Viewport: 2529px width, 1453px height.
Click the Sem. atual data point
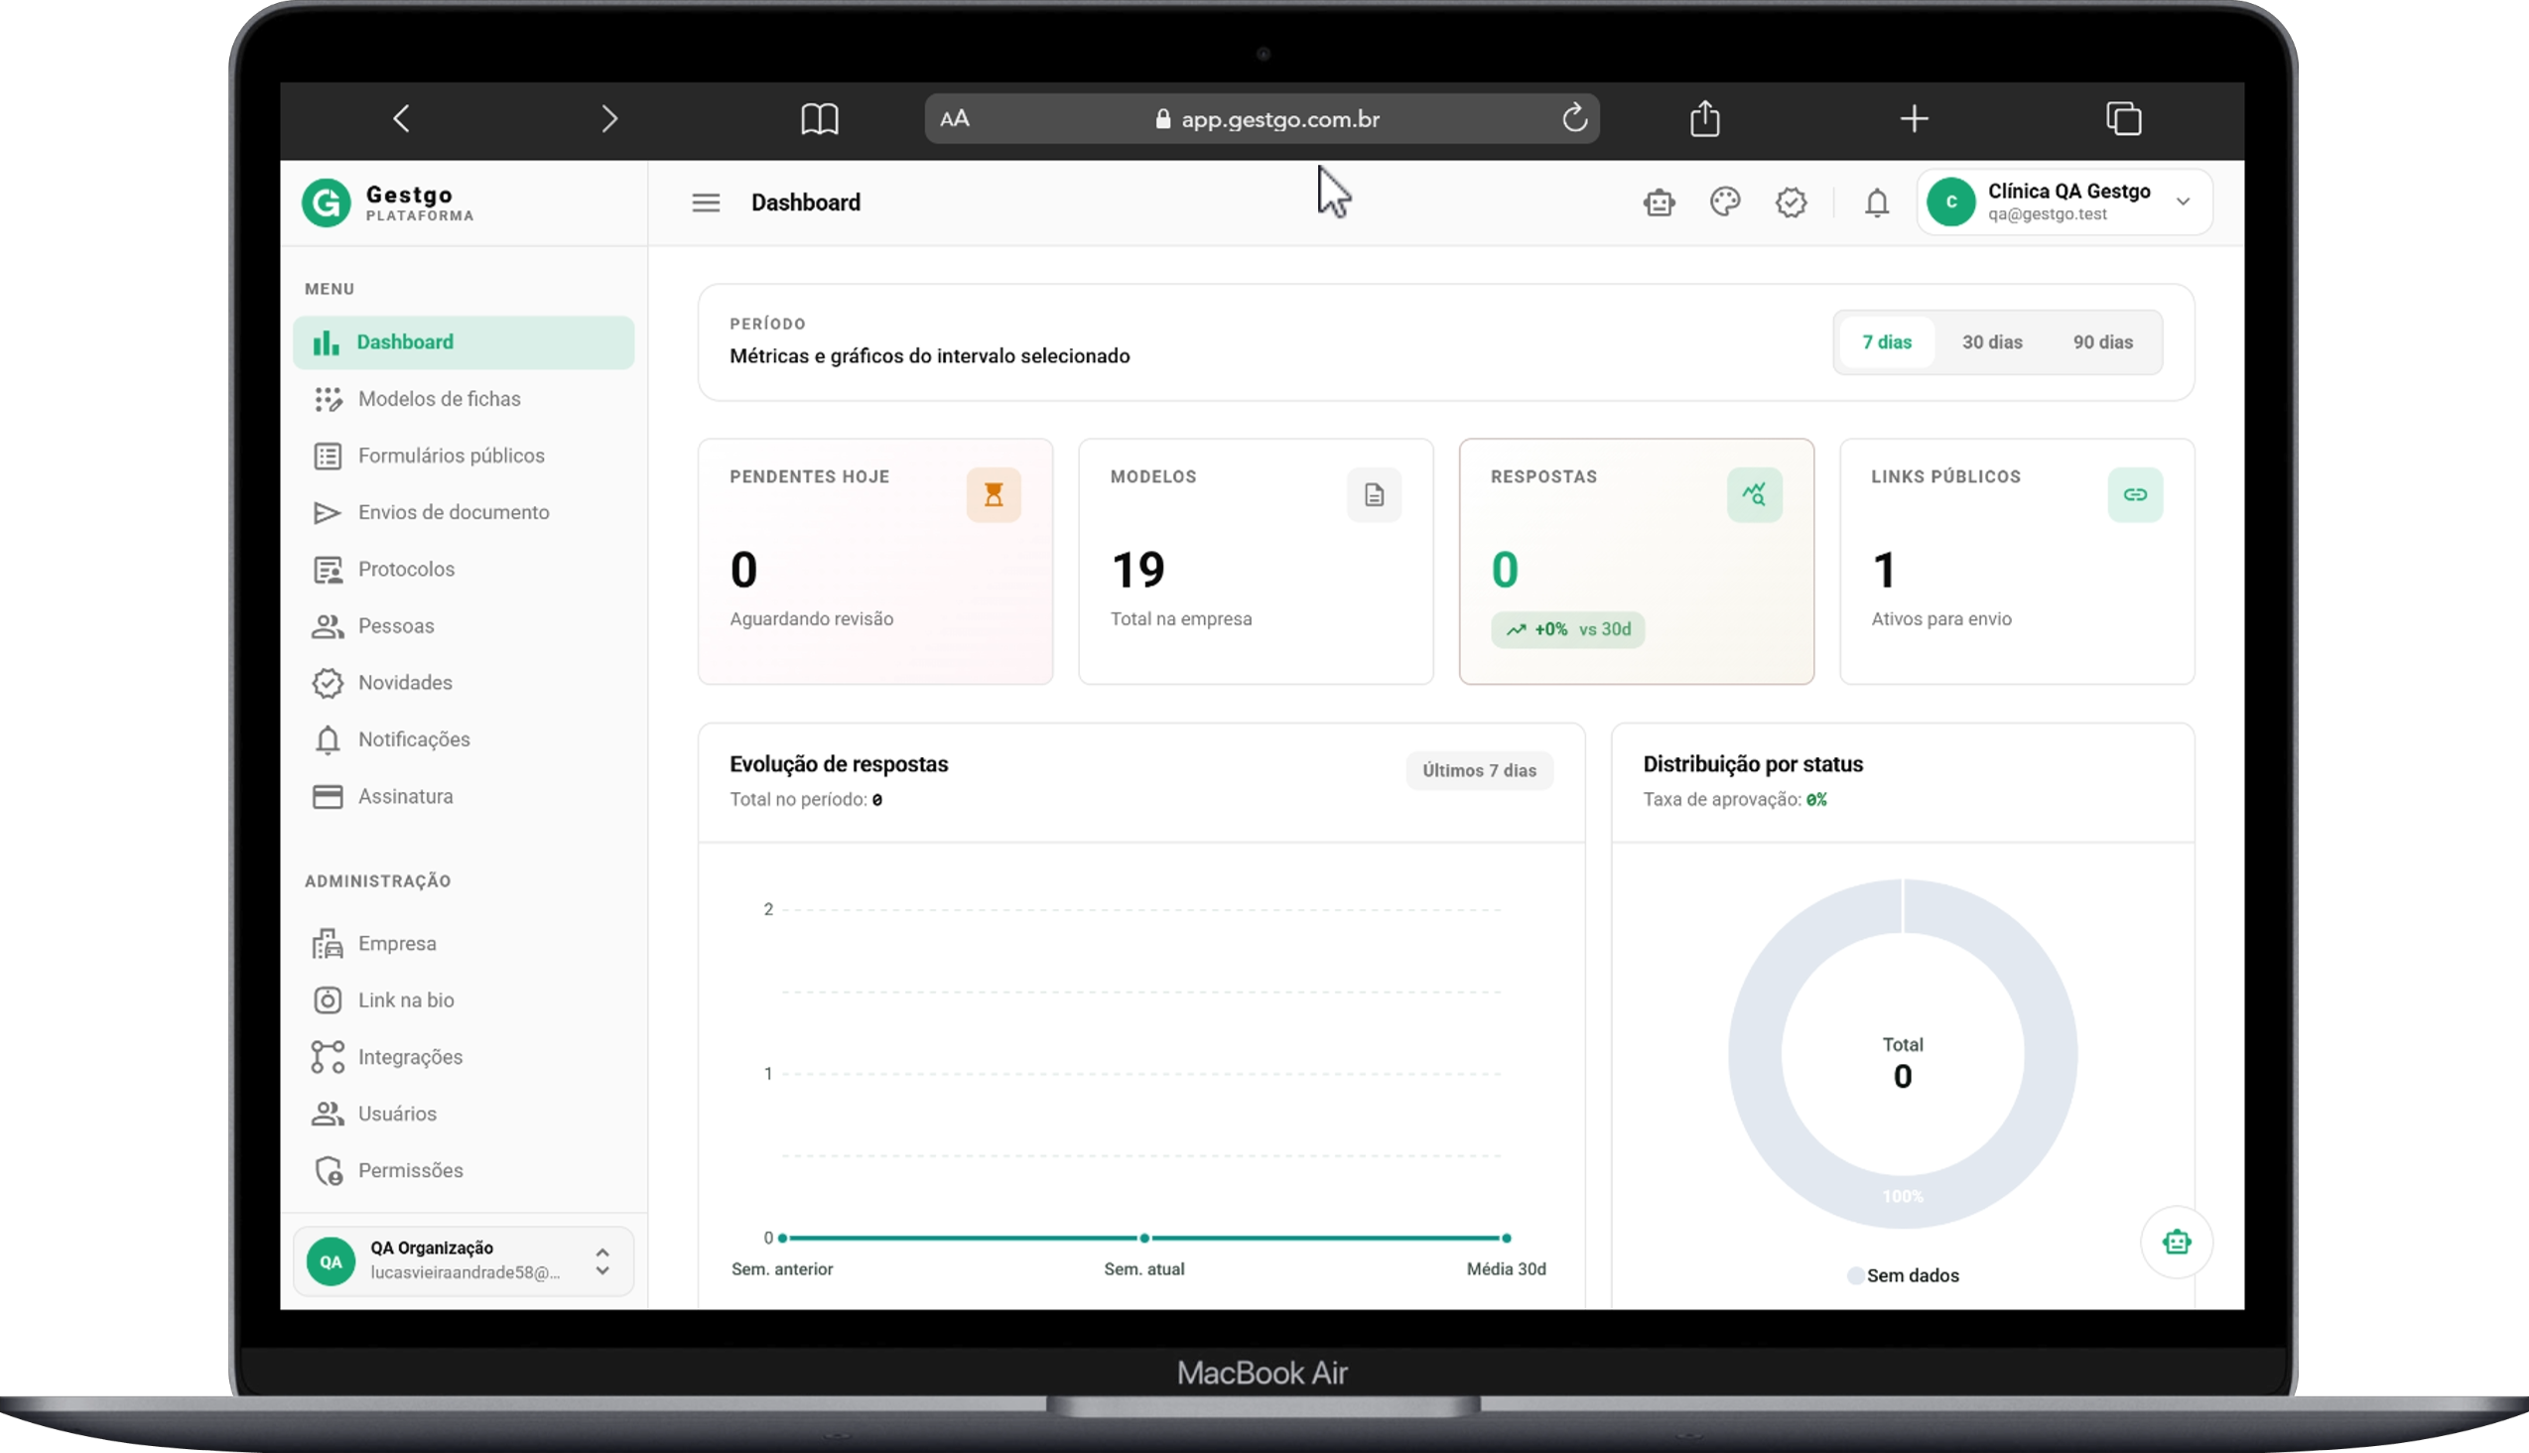1143,1239
